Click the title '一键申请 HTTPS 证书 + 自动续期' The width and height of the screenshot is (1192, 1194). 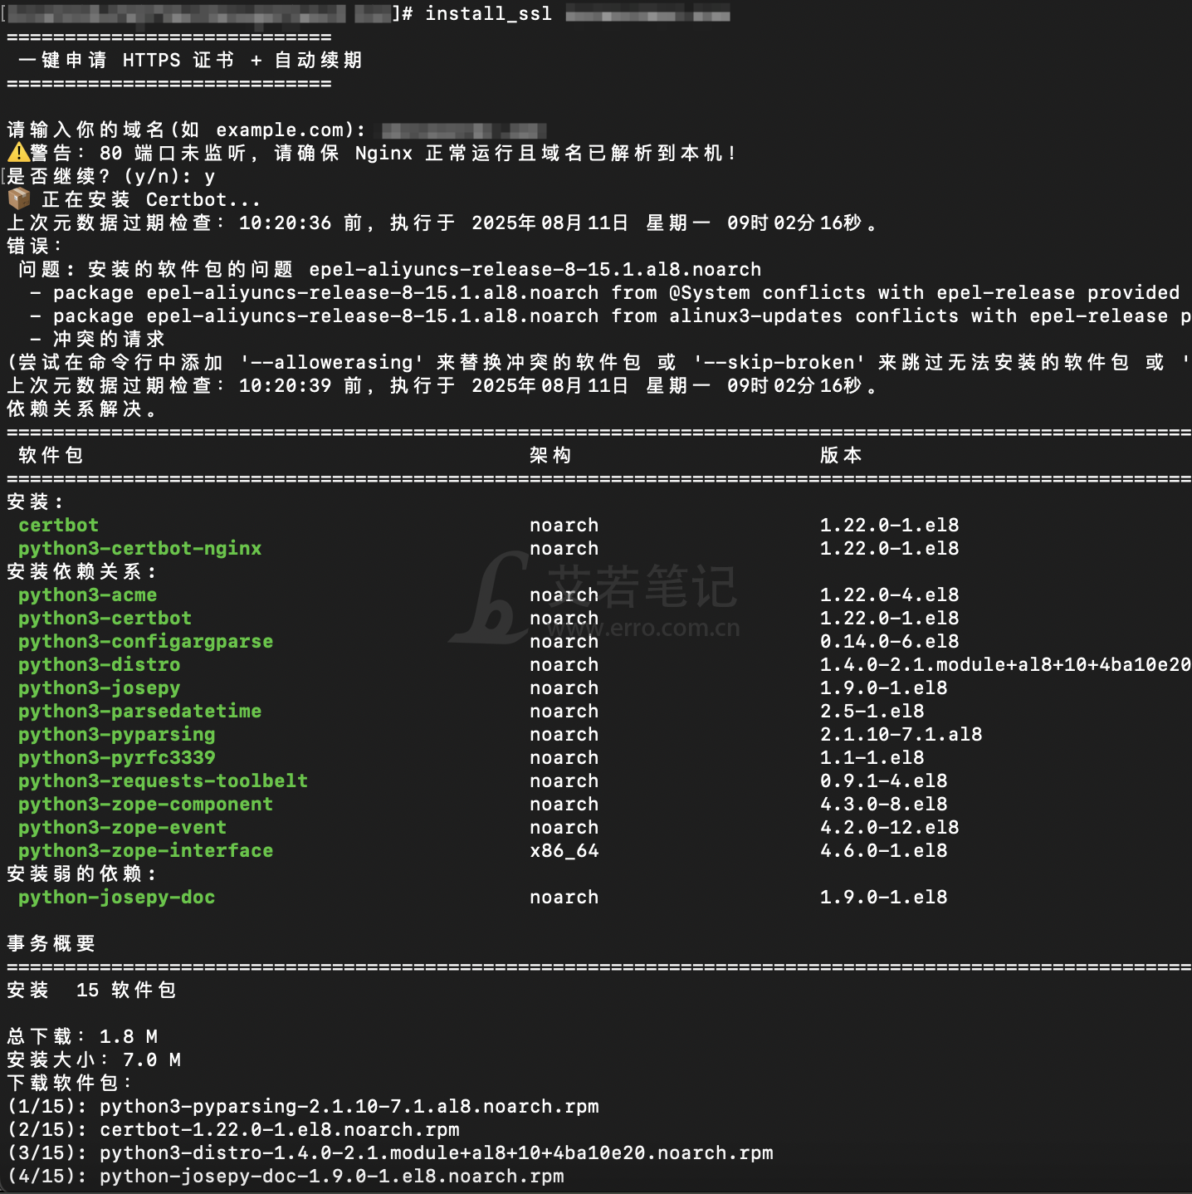(x=190, y=60)
